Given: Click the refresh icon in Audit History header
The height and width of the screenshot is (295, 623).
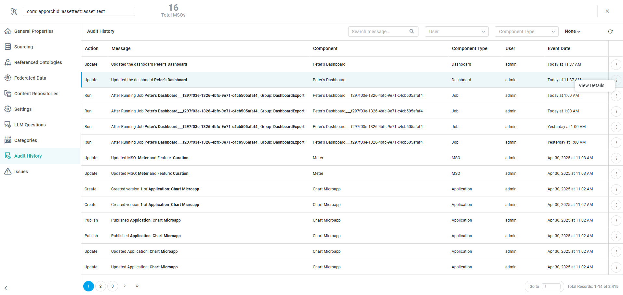Looking at the screenshot, I should (610, 32).
